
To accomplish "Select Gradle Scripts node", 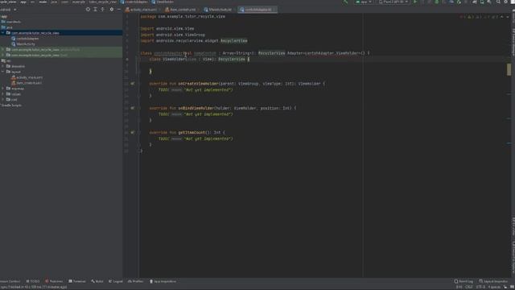I will tap(11, 106).
